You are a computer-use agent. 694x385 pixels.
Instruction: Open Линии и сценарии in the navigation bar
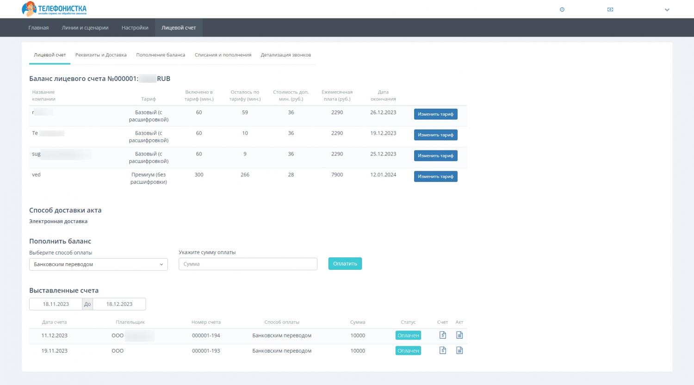point(85,28)
